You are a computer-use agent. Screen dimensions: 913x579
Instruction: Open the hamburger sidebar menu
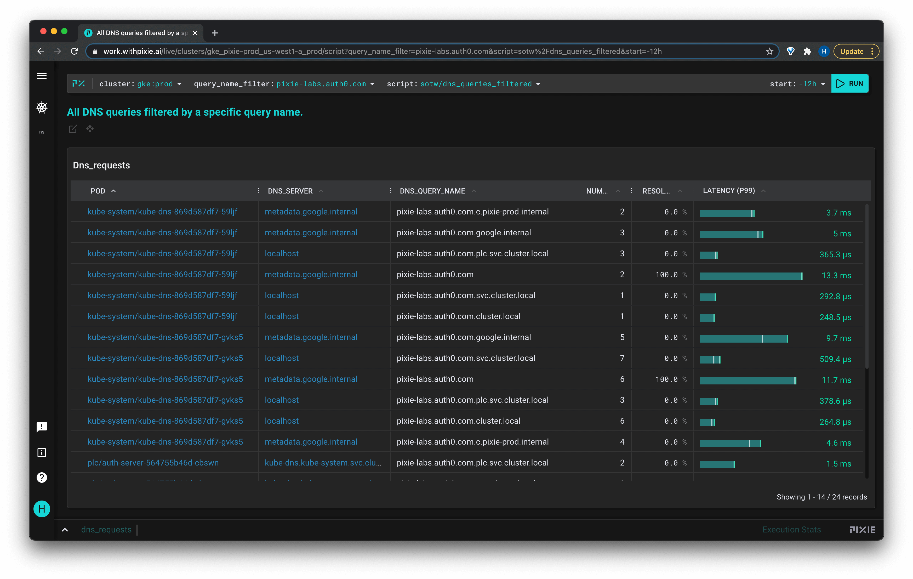tap(42, 76)
